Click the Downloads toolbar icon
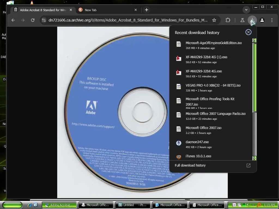Viewport: 279px width, 209px height. pos(252,20)
